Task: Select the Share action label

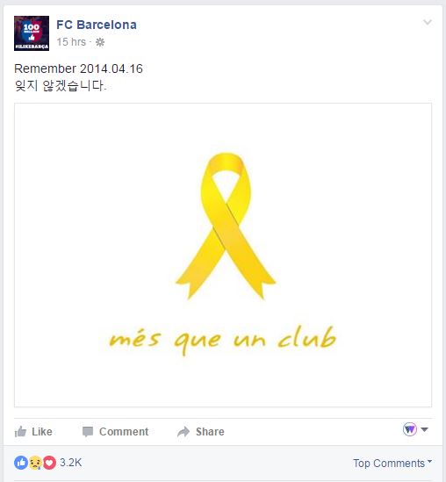Action: pyautogui.click(x=210, y=432)
